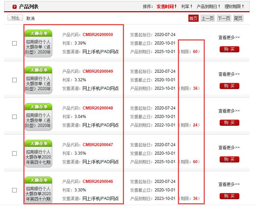Open product code link CMBR20200046

(x=98, y=182)
